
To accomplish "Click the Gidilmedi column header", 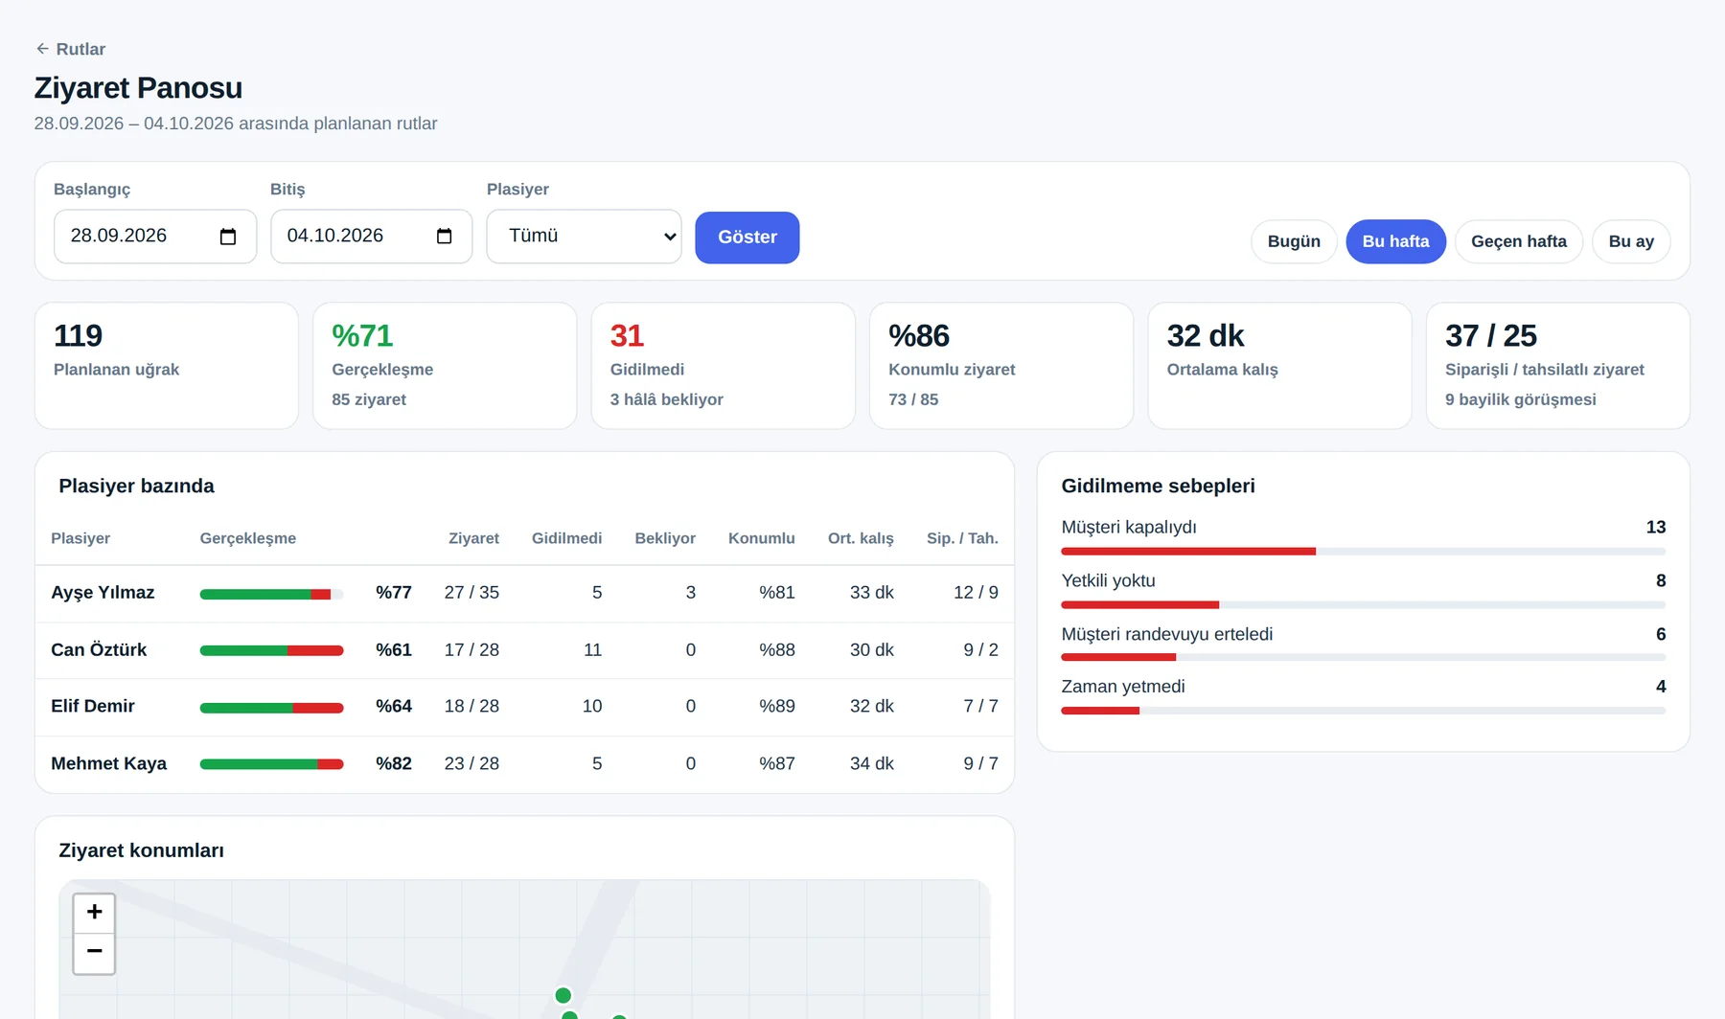I will (x=567, y=538).
